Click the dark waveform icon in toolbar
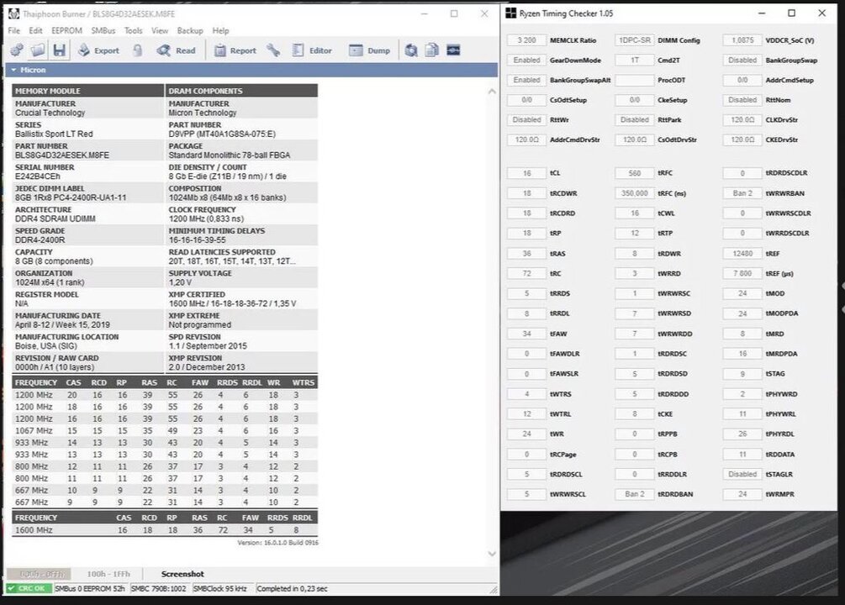 pos(453,50)
